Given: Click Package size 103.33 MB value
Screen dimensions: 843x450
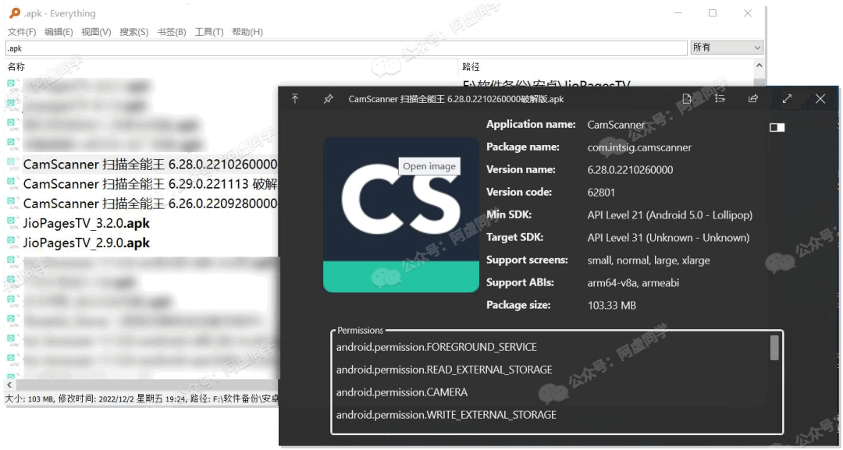Looking at the screenshot, I should coord(612,305).
